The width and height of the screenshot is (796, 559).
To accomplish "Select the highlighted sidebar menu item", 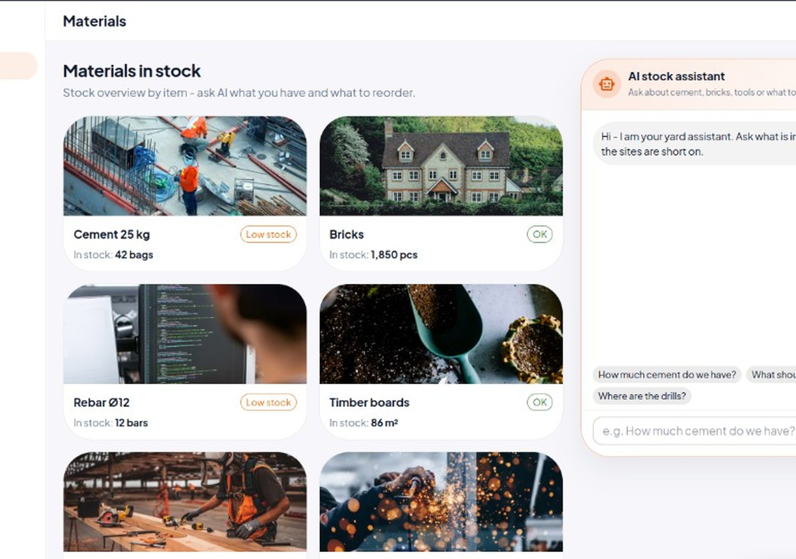I will click(18, 66).
